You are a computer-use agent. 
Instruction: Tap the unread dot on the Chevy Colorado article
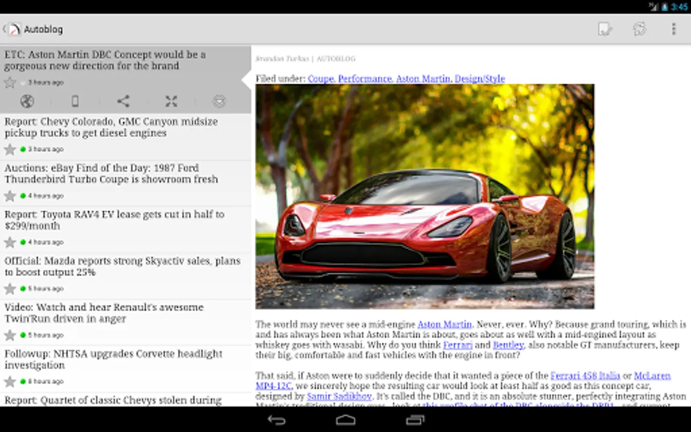[23, 149]
